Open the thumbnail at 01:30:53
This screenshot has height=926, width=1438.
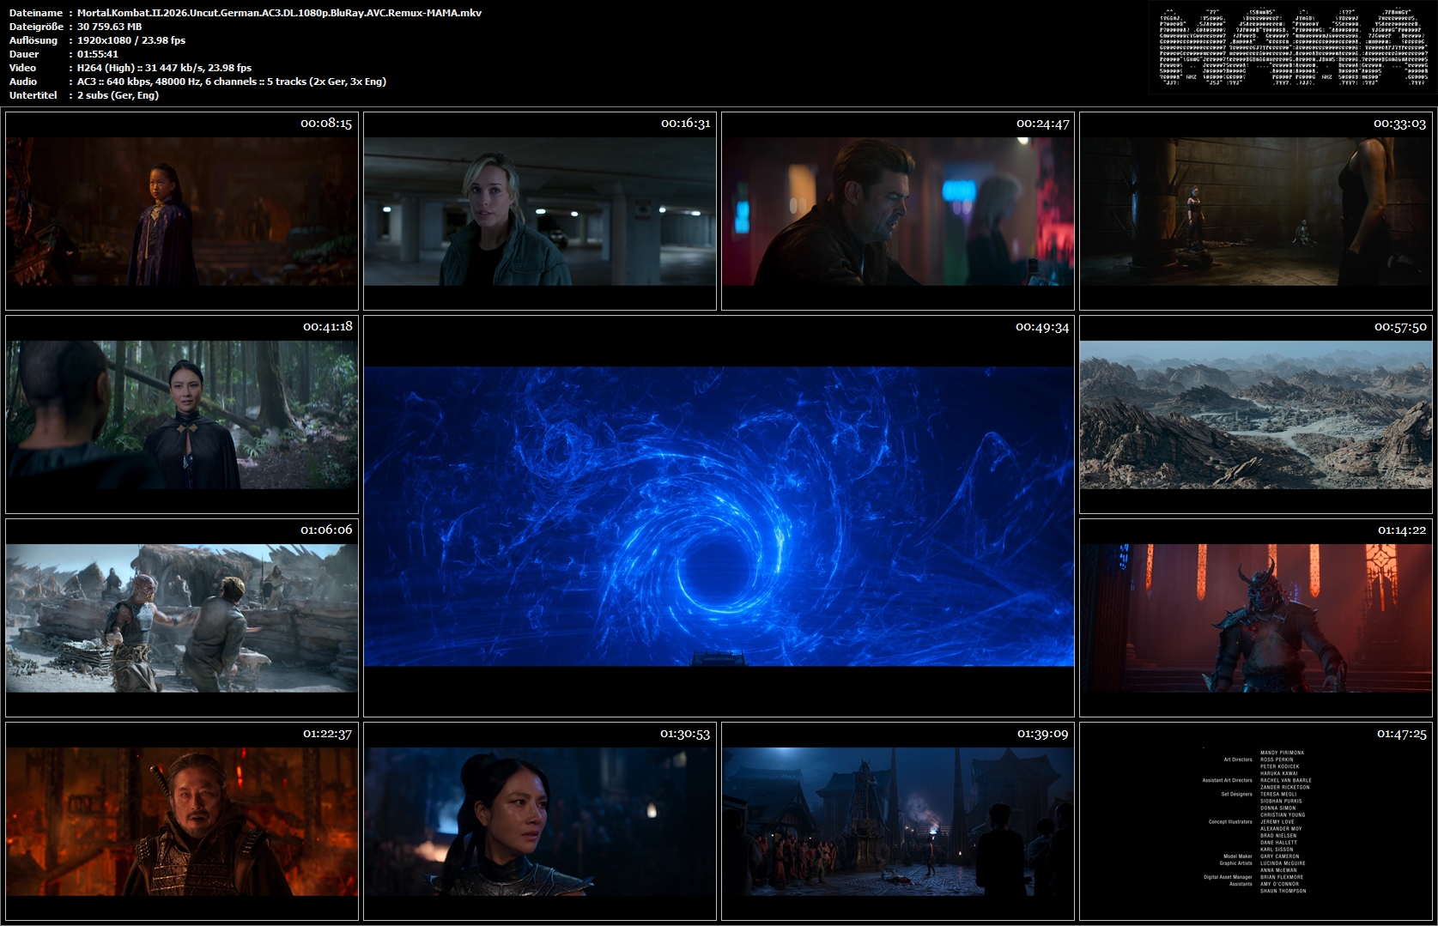[540, 821]
